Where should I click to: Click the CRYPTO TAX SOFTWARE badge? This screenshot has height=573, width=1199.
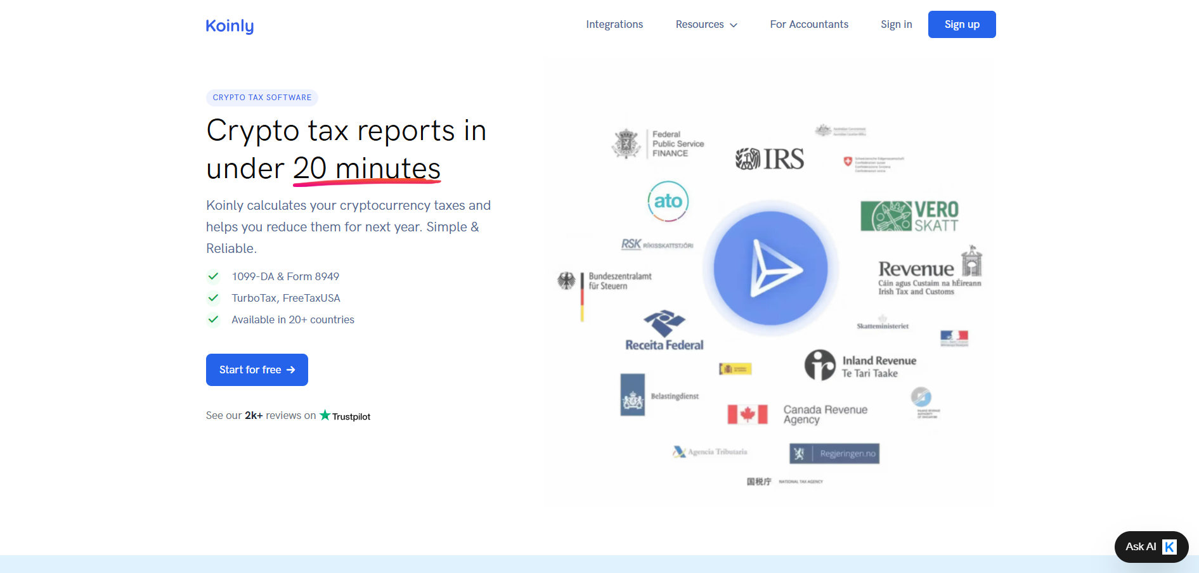pos(262,98)
